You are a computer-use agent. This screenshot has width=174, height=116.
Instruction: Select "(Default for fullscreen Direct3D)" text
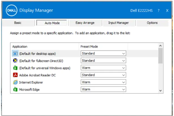coord(41,61)
